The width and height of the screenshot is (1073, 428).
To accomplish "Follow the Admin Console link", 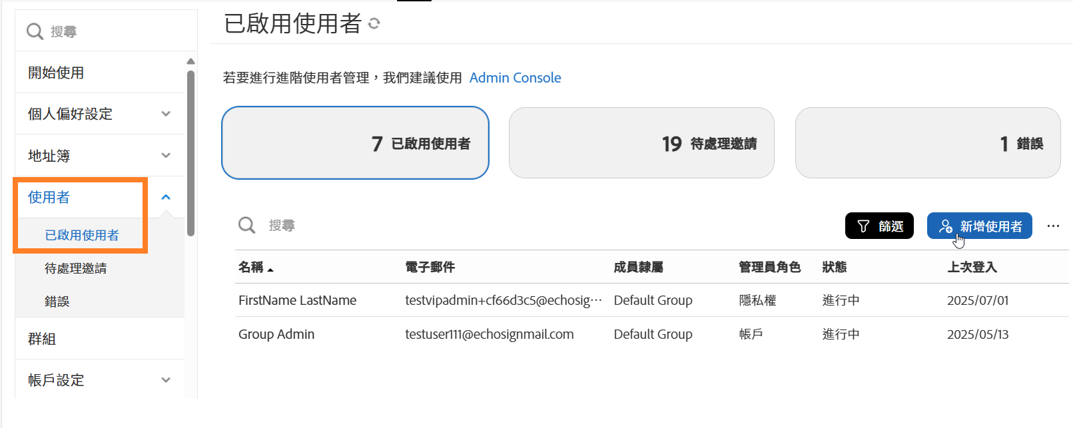I will (x=515, y=78).
